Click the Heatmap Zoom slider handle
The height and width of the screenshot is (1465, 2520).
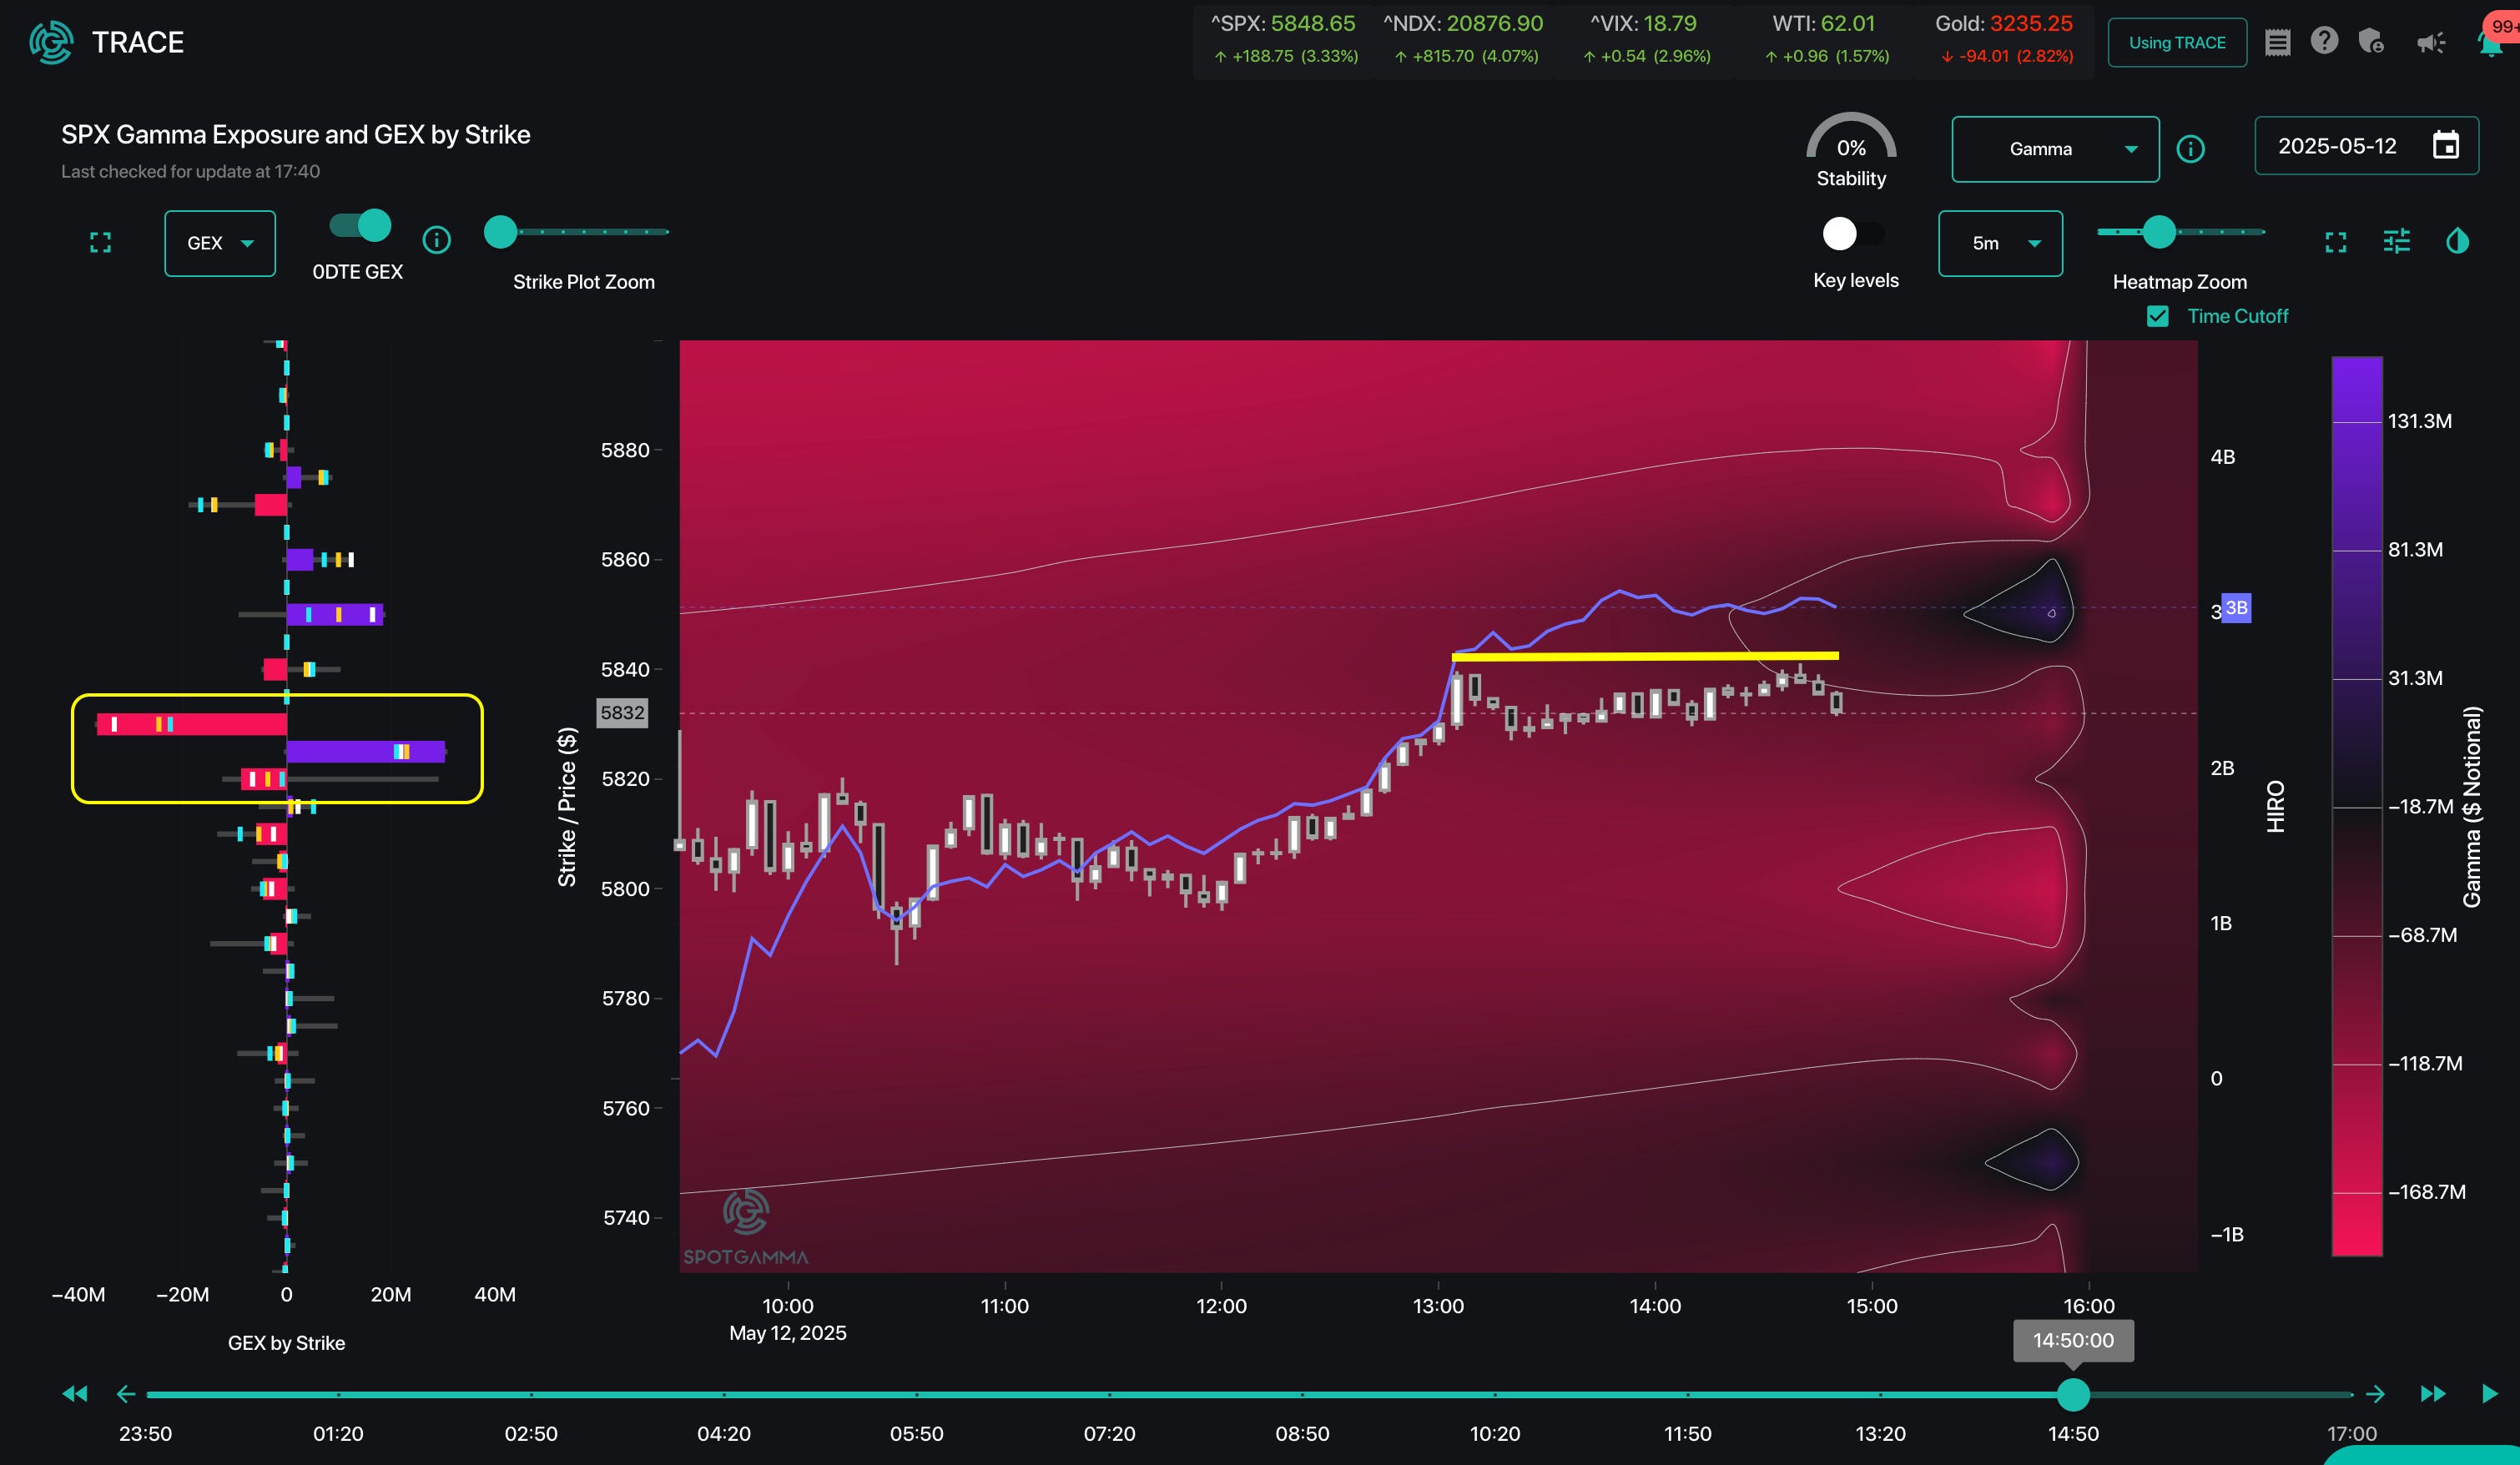tap(2159, 232)
